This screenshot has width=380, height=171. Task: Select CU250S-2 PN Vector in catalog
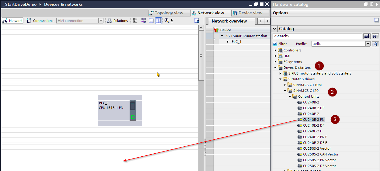pos(319,160)
